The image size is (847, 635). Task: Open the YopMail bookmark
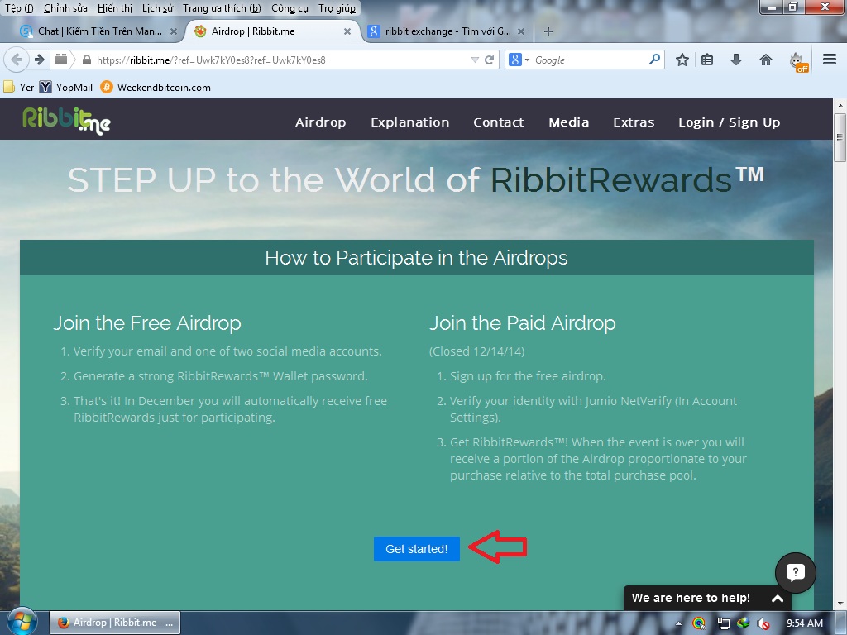(66, 87)
